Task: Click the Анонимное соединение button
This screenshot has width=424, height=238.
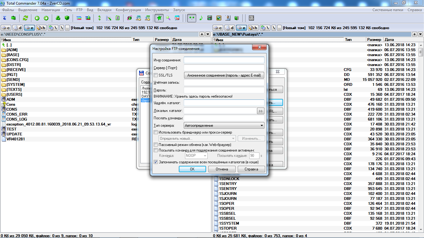Action: tap(224, 75)
